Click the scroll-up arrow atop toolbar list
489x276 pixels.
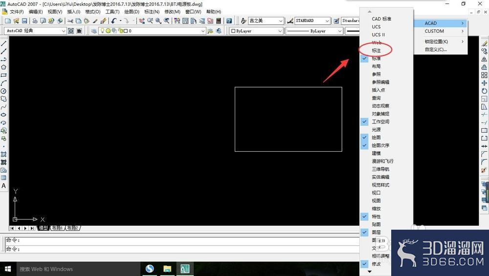click(x=370, y=12)
